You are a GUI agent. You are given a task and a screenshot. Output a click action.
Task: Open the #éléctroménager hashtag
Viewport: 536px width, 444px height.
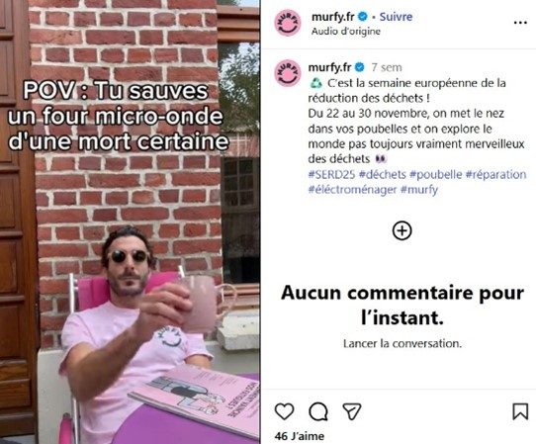point(352,189)
